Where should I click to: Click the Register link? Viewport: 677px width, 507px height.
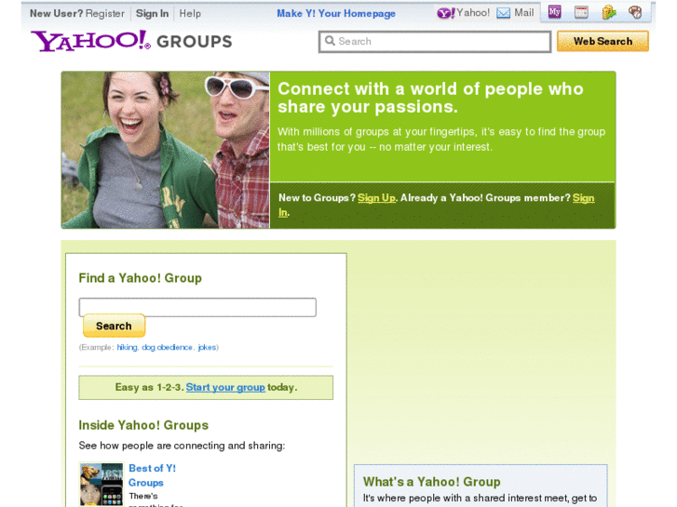105,13
